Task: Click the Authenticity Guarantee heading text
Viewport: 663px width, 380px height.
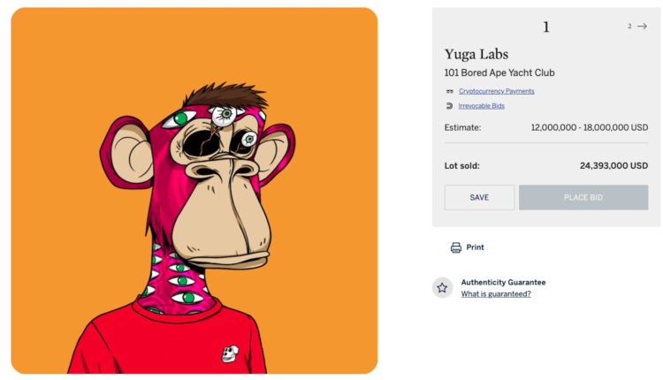Action: [x=503, y=282]
